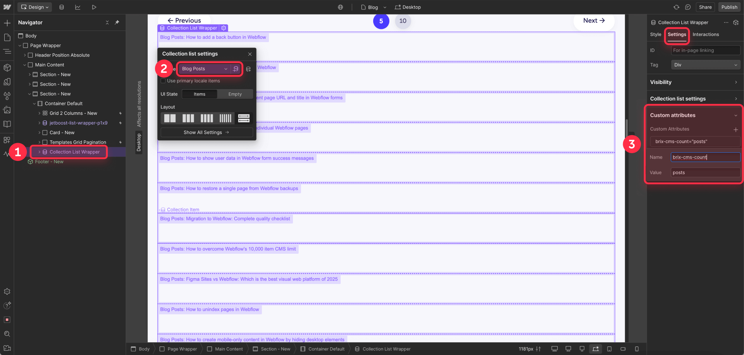This screenshot has width=744, height=355.
Task: Open the Assets image icon
Action: coord(7,110)
